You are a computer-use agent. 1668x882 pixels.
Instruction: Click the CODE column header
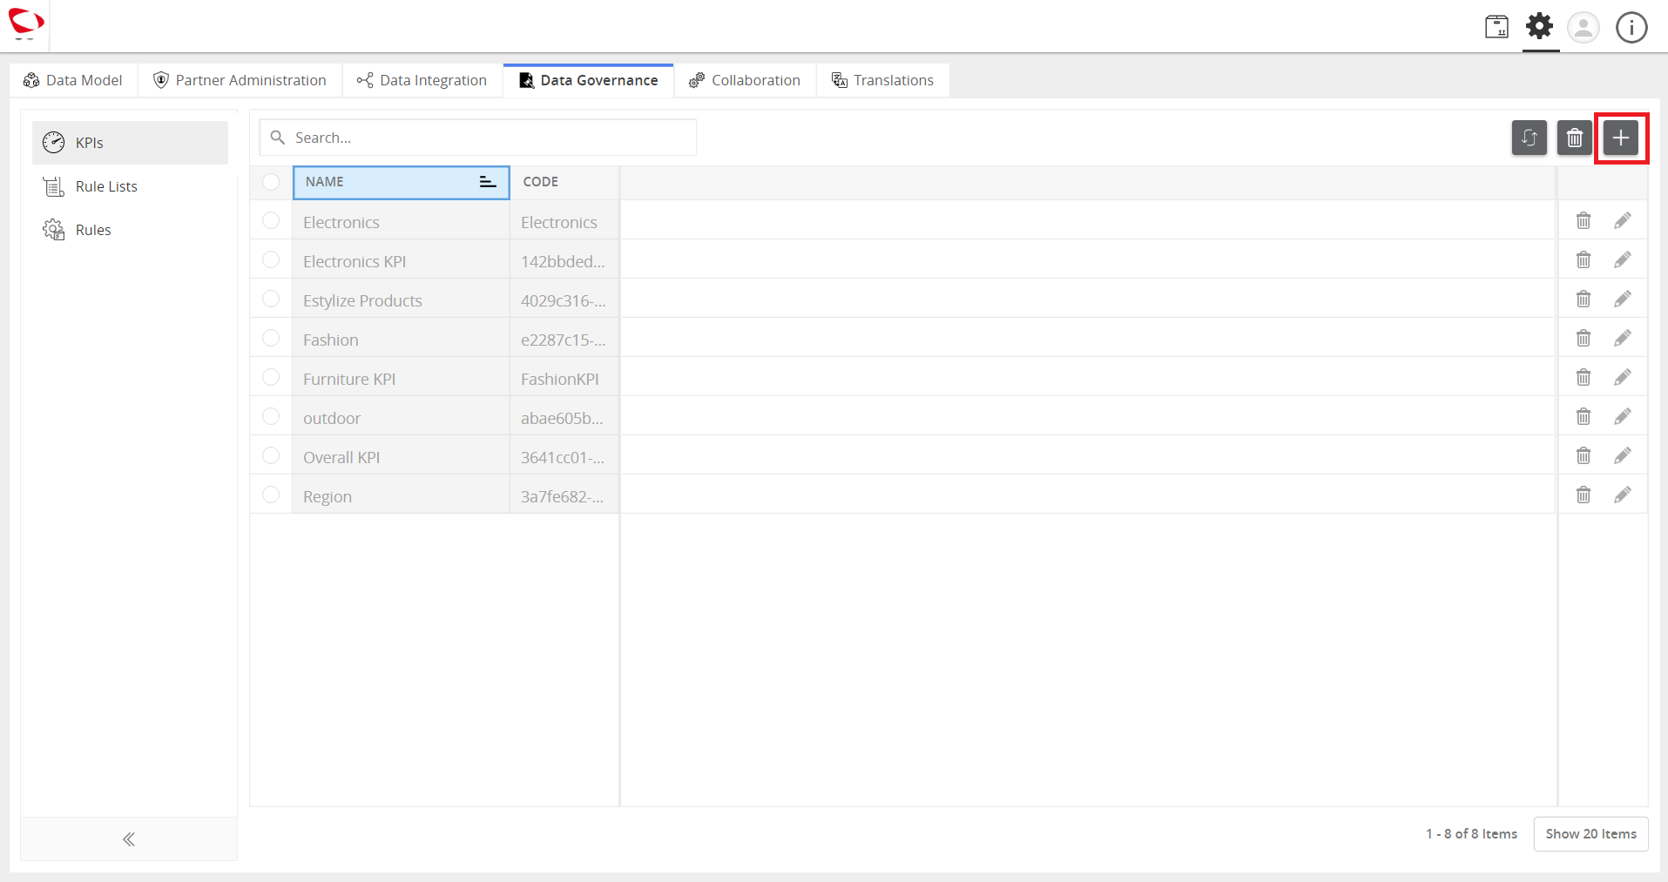[x=564, y=182]
